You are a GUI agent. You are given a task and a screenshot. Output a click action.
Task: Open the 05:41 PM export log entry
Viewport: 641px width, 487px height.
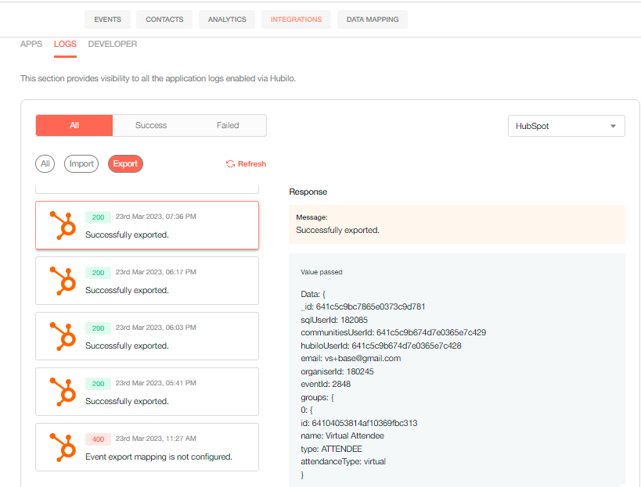tap(147, 392)
